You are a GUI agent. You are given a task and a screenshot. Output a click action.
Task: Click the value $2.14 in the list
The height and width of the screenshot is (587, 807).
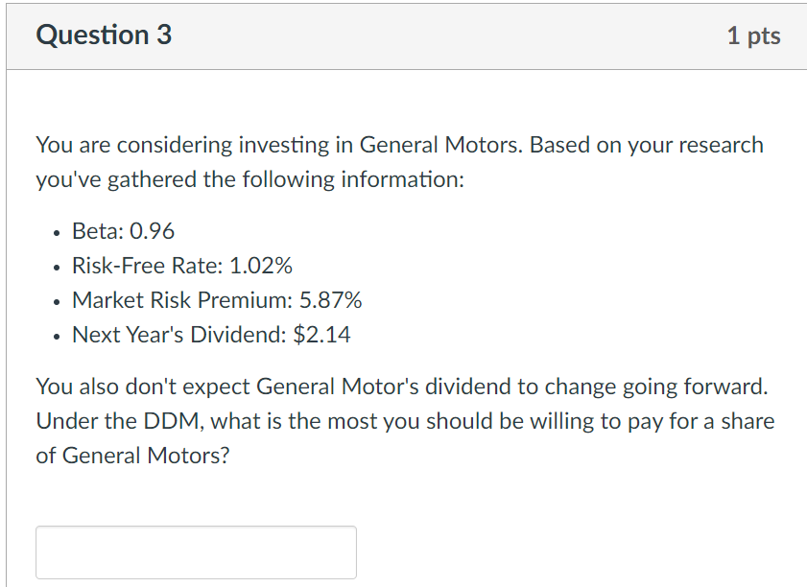322,335
